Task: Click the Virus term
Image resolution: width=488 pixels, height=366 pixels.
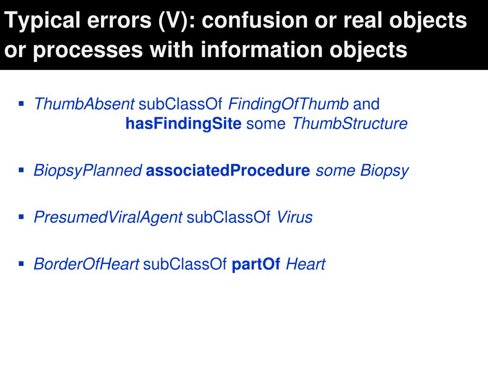Action: point(295,217)
